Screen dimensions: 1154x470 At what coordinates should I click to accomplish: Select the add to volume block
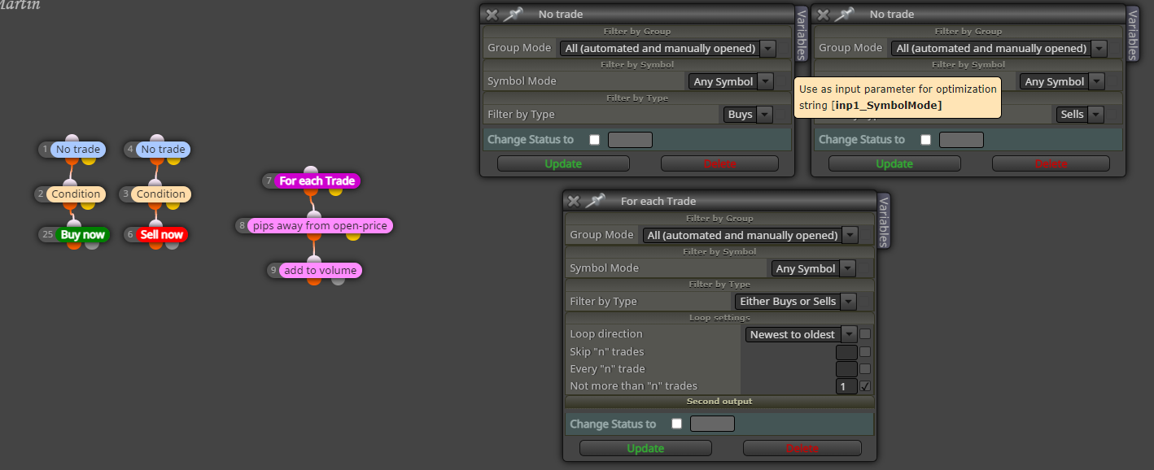click(x=320, y=270)
